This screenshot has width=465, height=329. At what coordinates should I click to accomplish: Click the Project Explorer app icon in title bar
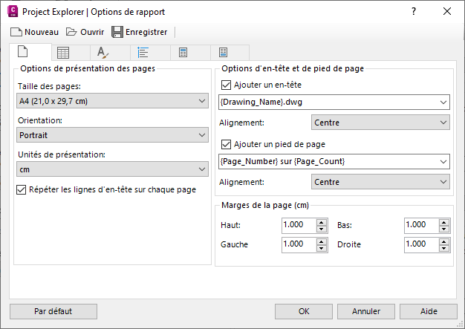[11, 12]
